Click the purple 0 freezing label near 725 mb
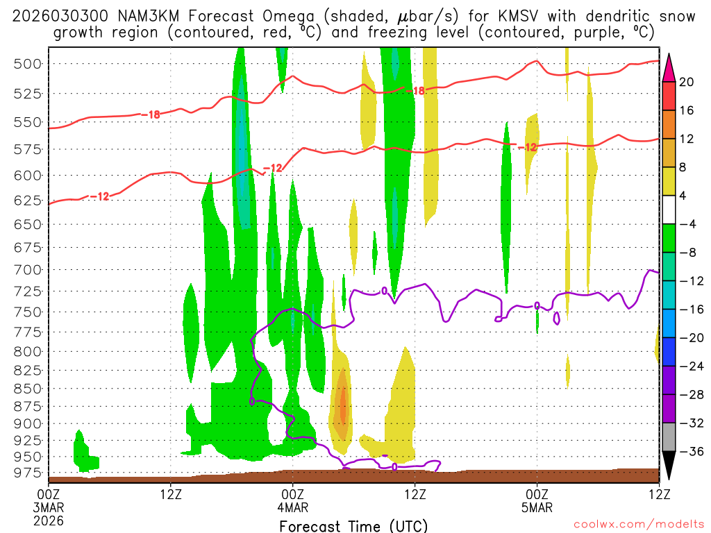 pyautogui.click(x=385, y=291)
